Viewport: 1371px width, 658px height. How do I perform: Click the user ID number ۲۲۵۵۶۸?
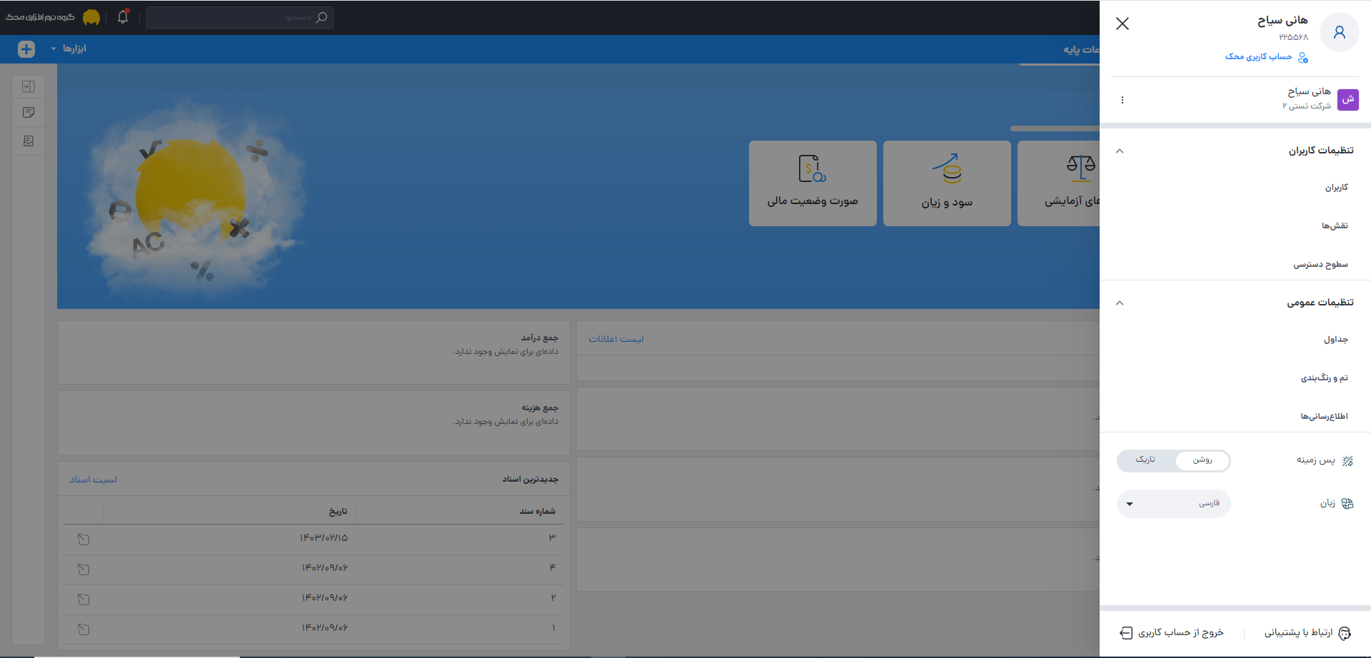coord(1294,37)
